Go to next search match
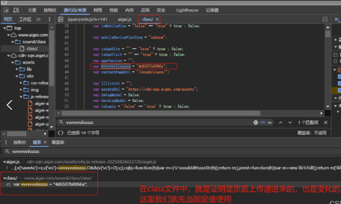This screenshot has width=341, height=204. (290, 122)
